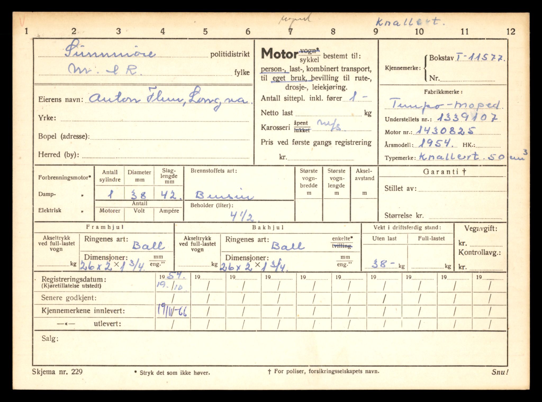Click the plates-returned date 19/11-66
This screenshot has height=402, width=542.
coord(172,311)
